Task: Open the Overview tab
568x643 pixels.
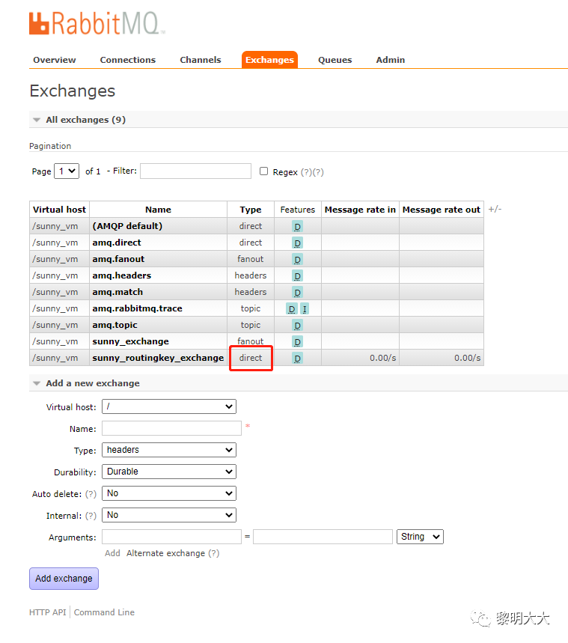Action: 55,60
